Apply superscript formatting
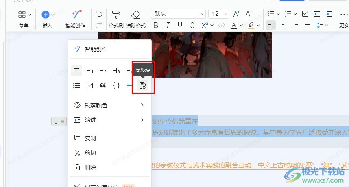This screenshot has height=187, width=349. tap(205, 25)
